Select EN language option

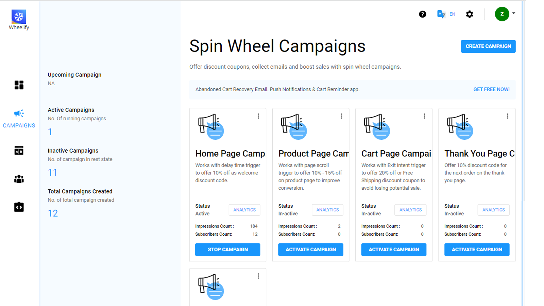(452, 14)
